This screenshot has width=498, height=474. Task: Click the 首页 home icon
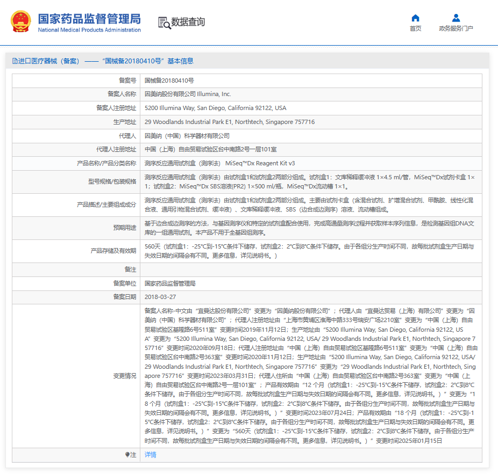pyautogui.click(x=415, y=18)
